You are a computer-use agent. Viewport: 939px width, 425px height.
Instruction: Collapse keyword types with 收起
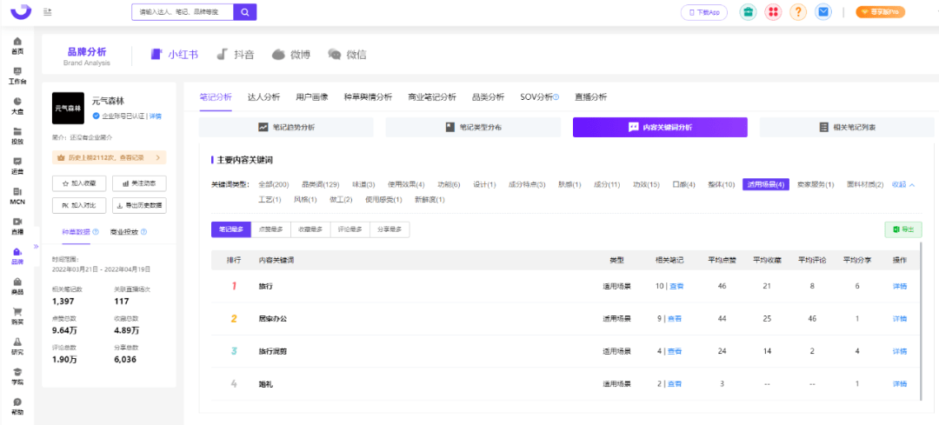coord(902,184)
